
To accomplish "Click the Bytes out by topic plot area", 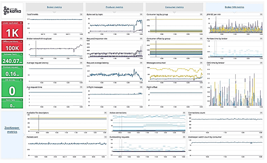I will (x=116, y=25).
